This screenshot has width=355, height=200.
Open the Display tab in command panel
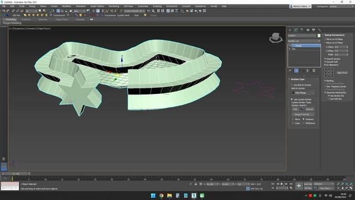(x=313, y=30)
